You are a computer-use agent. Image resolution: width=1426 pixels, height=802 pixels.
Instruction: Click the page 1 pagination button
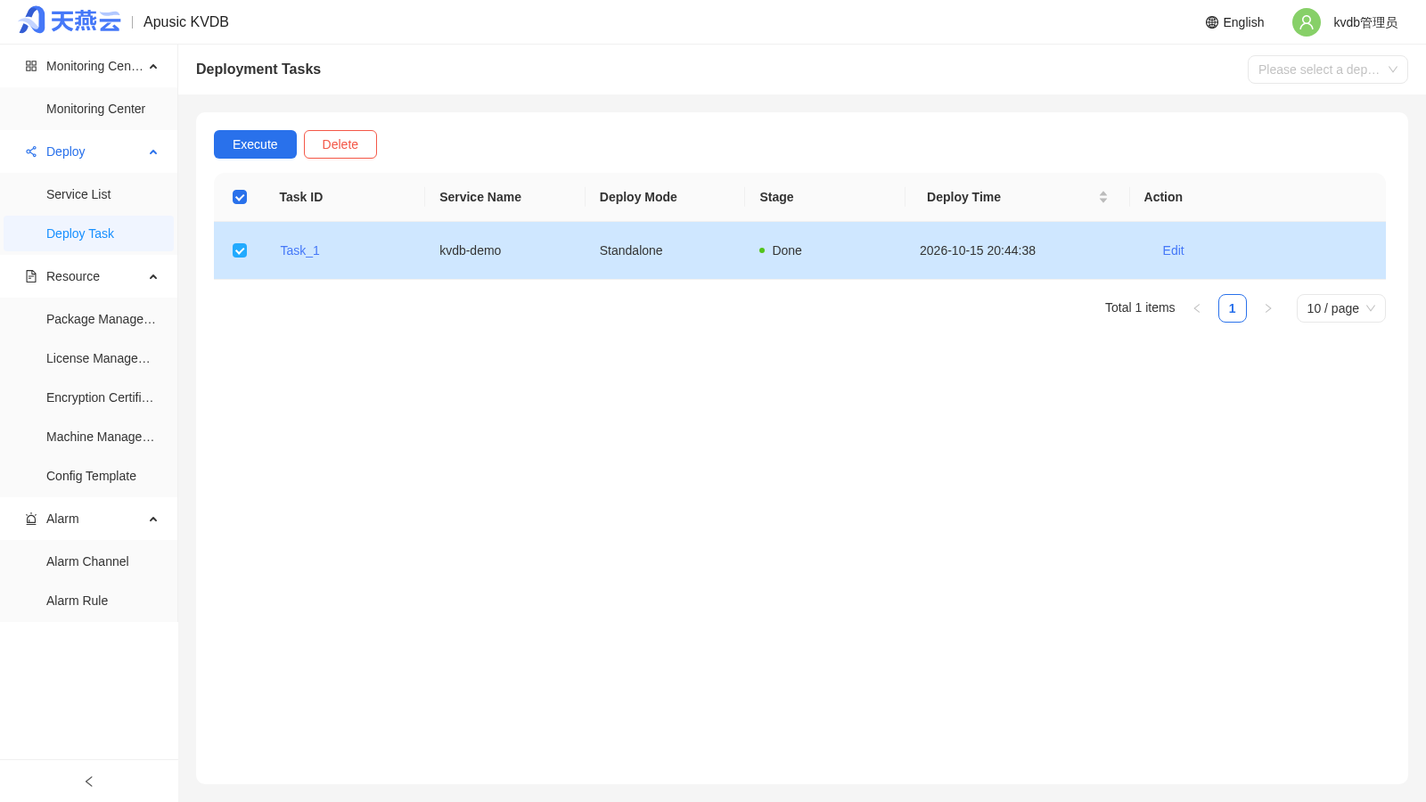pyautogui.click(x=1233, y=308)
